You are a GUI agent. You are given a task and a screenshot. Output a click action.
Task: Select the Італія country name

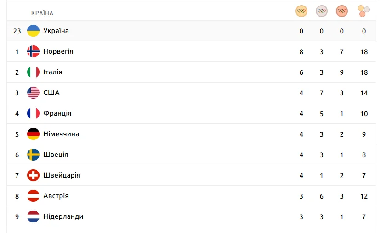(53, 72)
